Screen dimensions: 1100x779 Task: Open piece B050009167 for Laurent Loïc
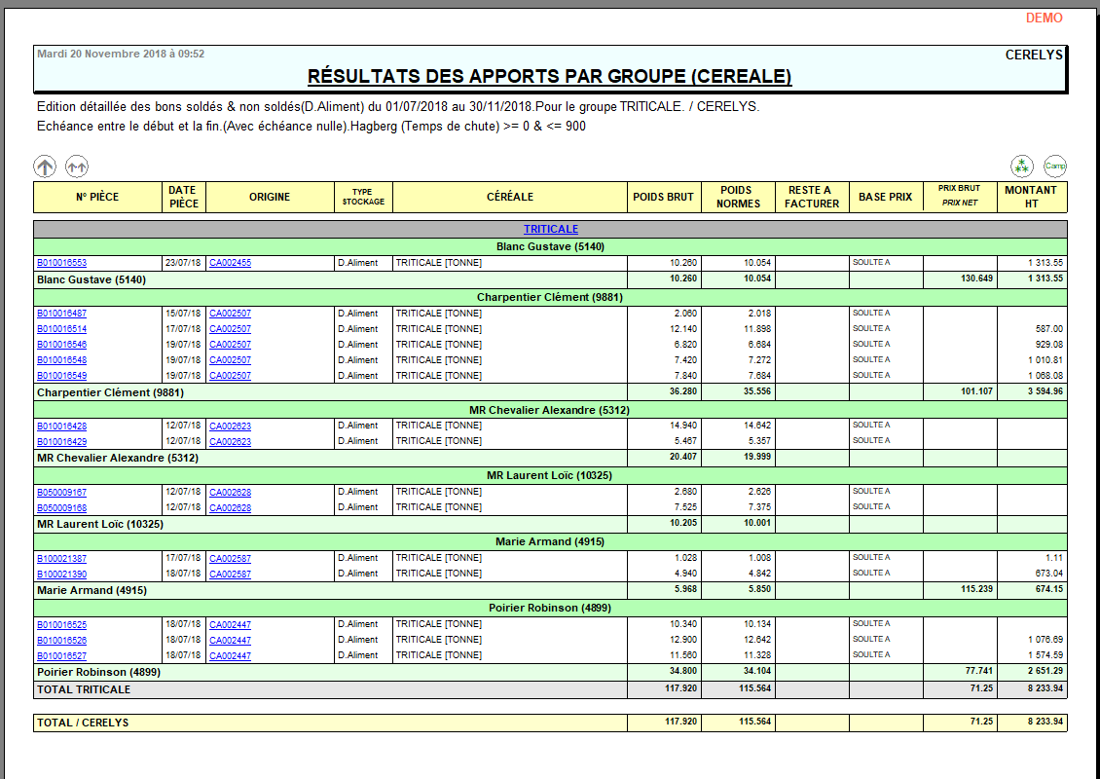tap(61, 492)
